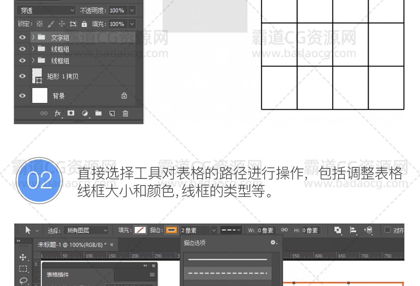Add a layer mask using the mask icon
The width and height of the screenshot is (420, 286).
(71, 113)
